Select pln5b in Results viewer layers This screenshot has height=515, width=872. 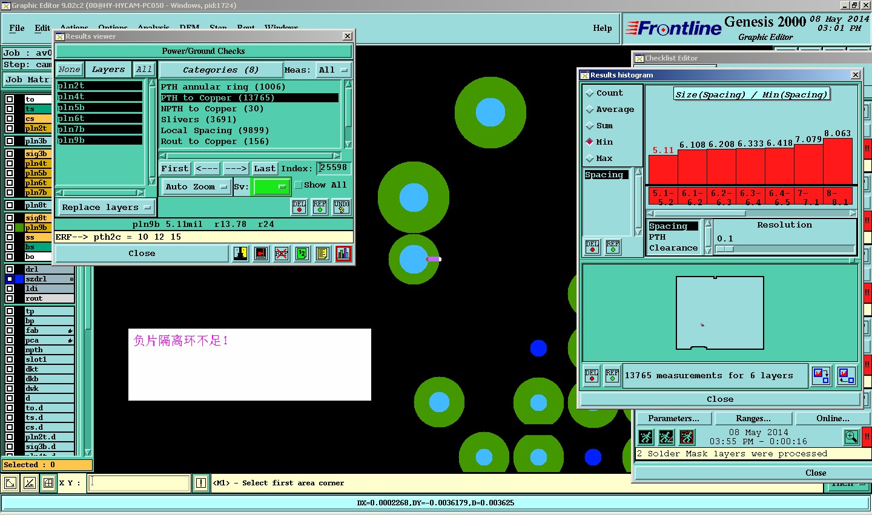[100, 108]
